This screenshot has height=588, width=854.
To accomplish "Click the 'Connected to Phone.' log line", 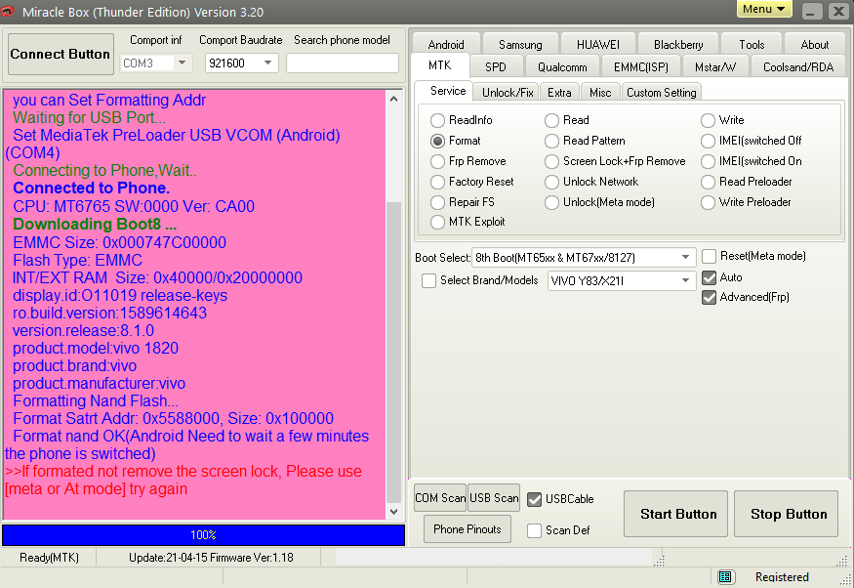I will [92, 188].
